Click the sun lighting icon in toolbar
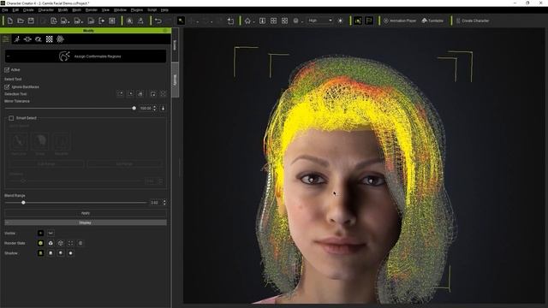The image size is (548, 308). point(340,21)
